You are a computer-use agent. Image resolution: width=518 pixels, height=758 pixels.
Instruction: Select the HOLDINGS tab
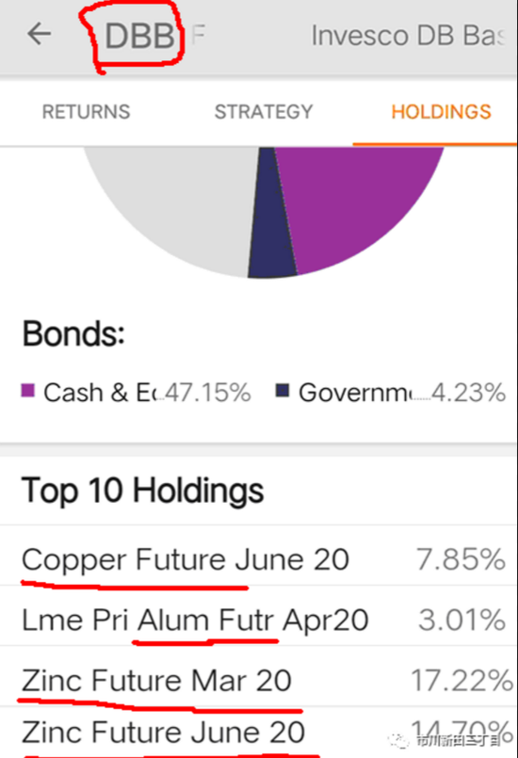441,112
